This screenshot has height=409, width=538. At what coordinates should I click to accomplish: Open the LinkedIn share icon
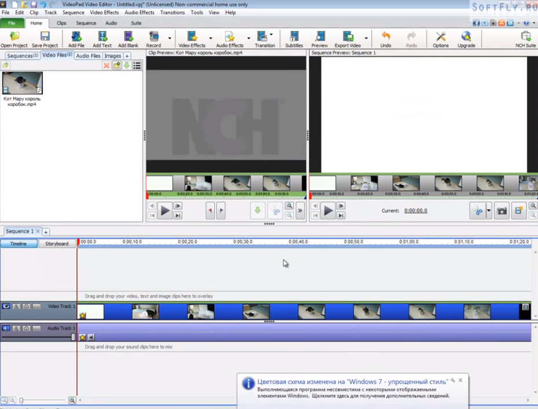(x=510, y=23)
